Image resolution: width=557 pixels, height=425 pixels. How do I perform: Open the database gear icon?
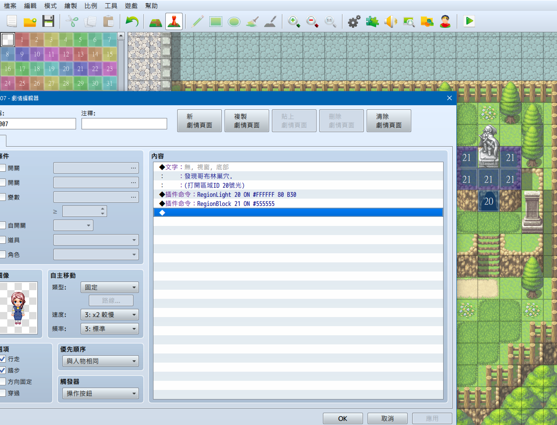(354, 21)
